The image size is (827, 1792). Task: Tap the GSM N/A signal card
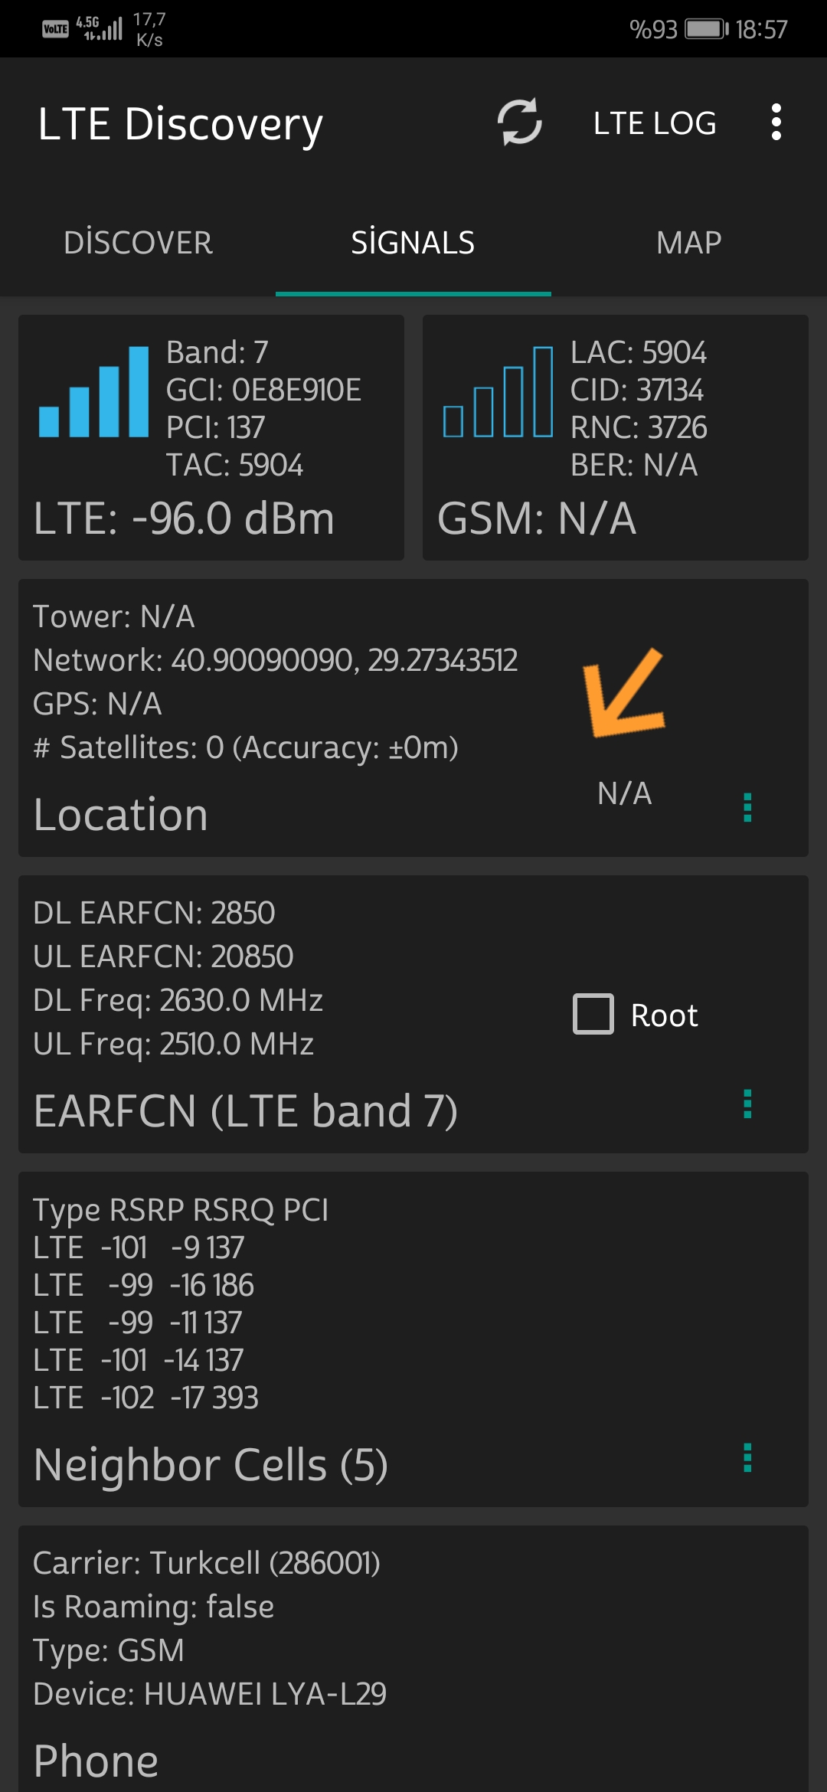point(616,437)
